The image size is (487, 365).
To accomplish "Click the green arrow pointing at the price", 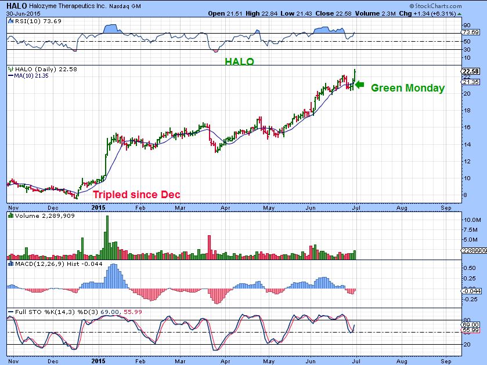I will point(359,86).
